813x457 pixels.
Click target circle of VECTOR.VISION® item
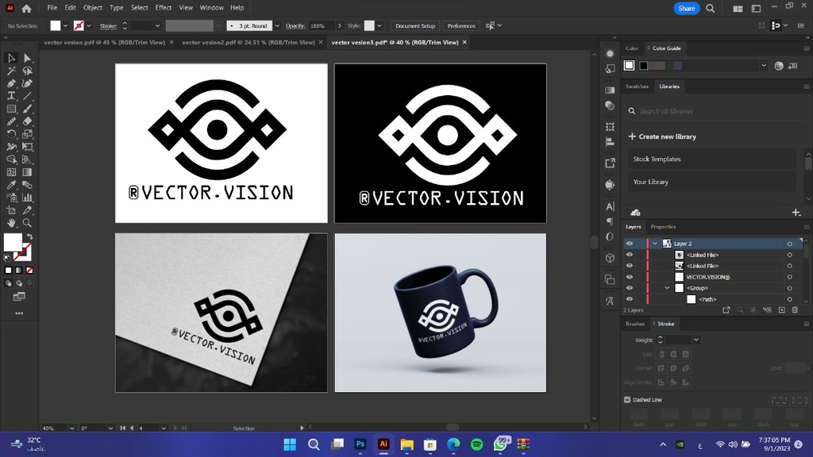point(790,277)
